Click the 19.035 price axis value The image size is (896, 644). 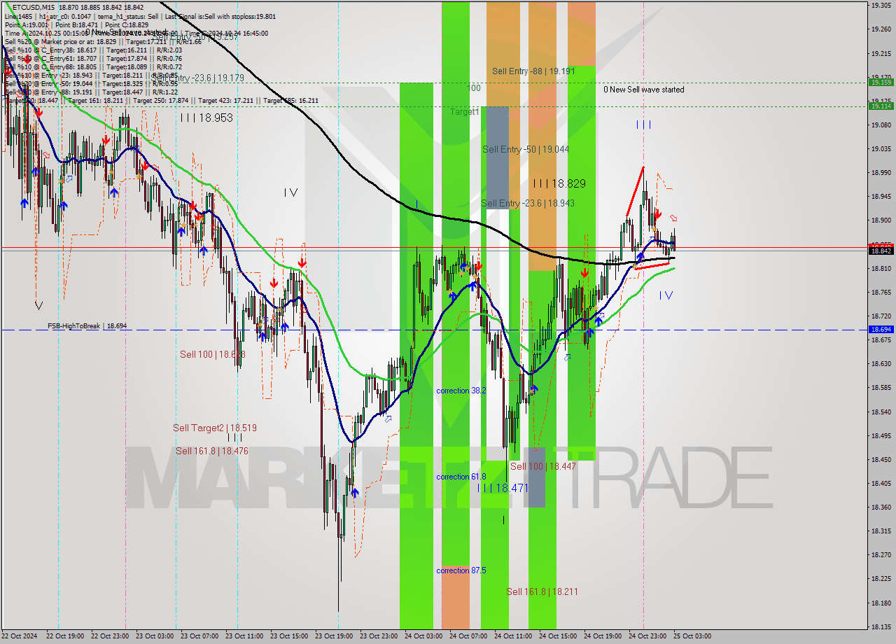coord(881,148)
